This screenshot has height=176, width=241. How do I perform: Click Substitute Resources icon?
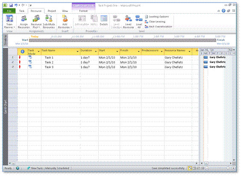pyautogui.click(x=49, y=21)
